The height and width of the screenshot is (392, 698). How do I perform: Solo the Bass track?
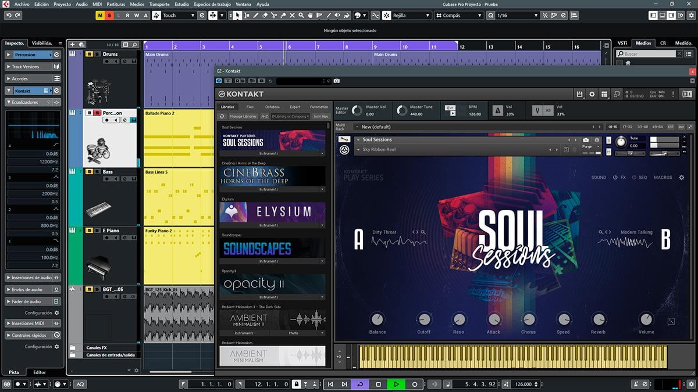coord(96,172)
